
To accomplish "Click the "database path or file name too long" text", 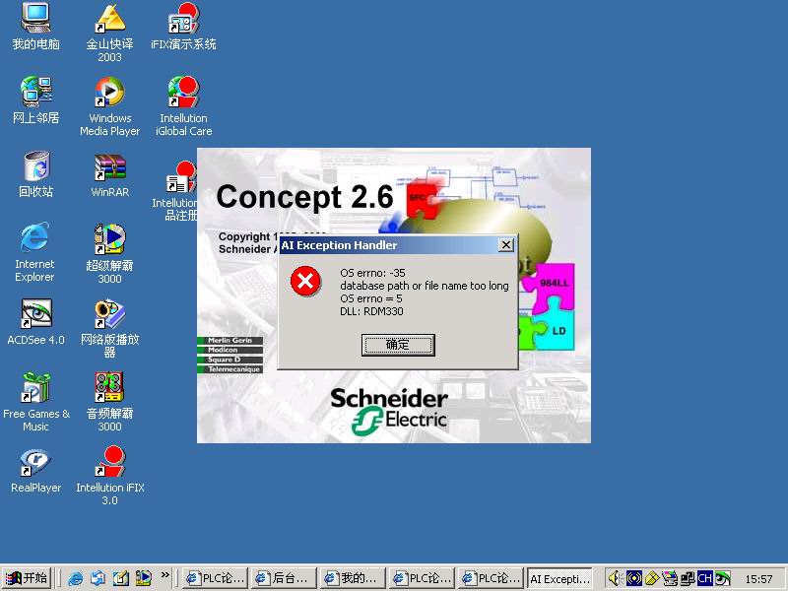I will click(425, 286).
